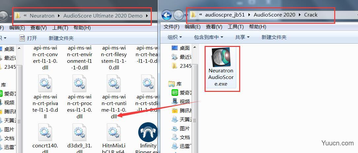The image size is (358, 153).
Task: Click 新建文件夹 in right window toolbar
Action: (274, 37)
